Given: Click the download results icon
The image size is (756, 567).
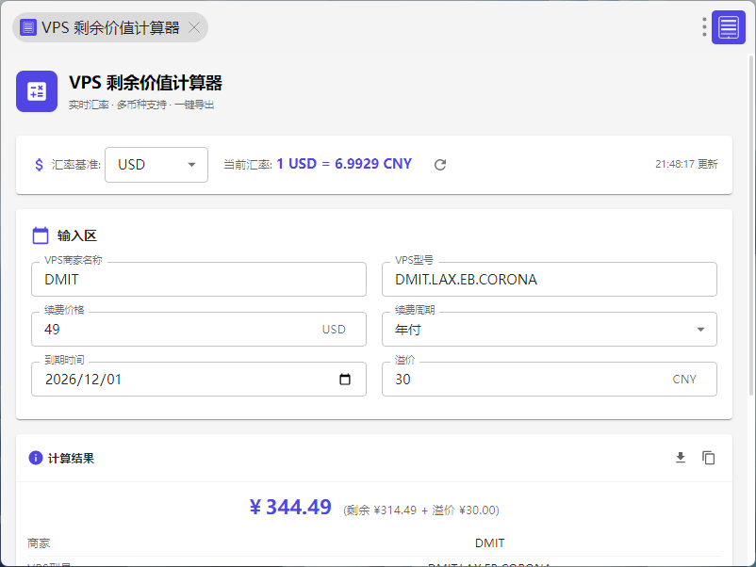Looking at the screenshot, I should pyautogui.click(x=681, y=458).
